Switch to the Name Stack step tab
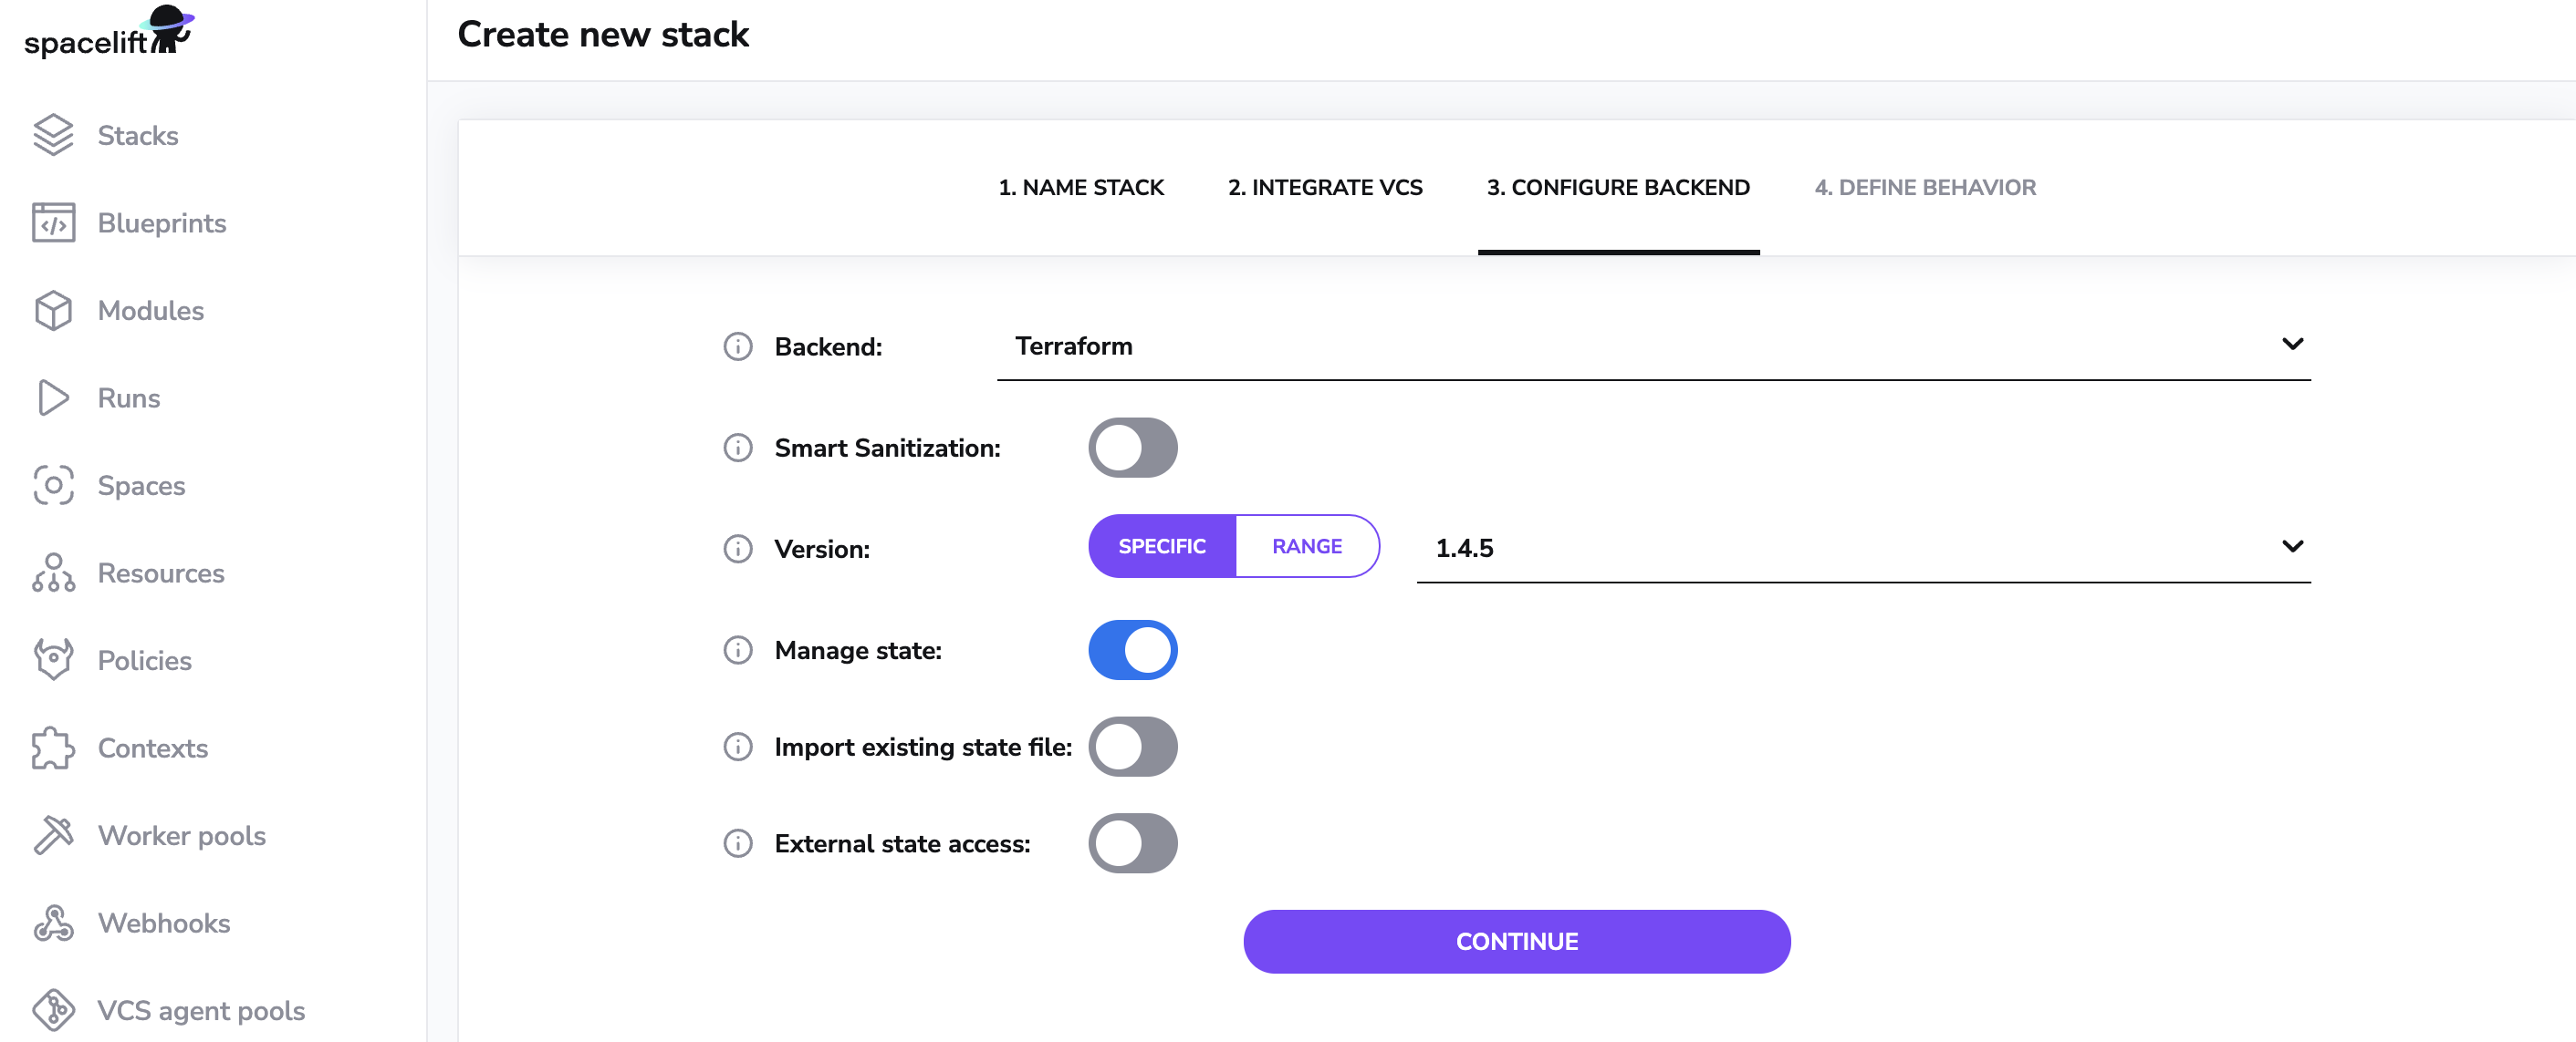Image resolution: width=2576 pixels, height=1042 pixels. point(1081,188)
